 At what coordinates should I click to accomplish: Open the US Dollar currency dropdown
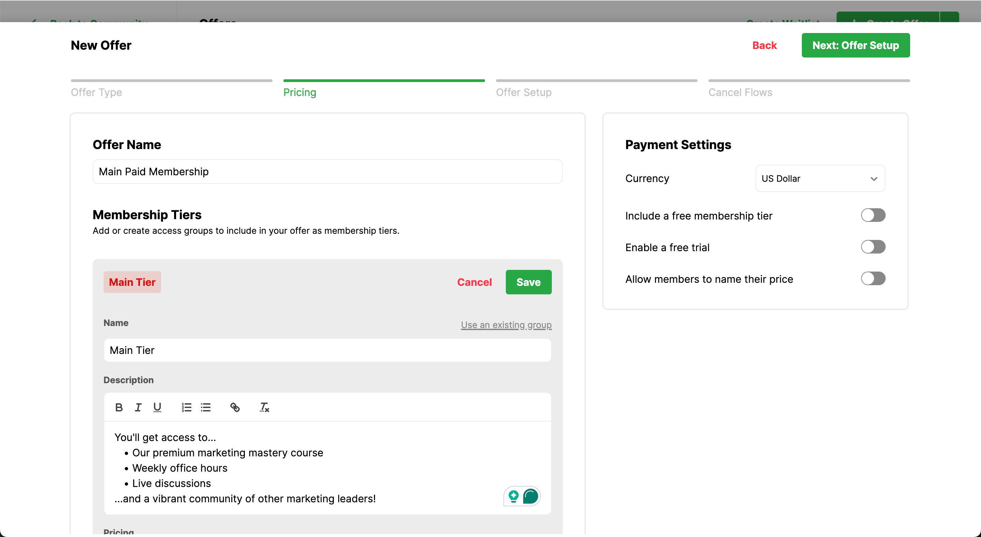(x=820, y=179)
